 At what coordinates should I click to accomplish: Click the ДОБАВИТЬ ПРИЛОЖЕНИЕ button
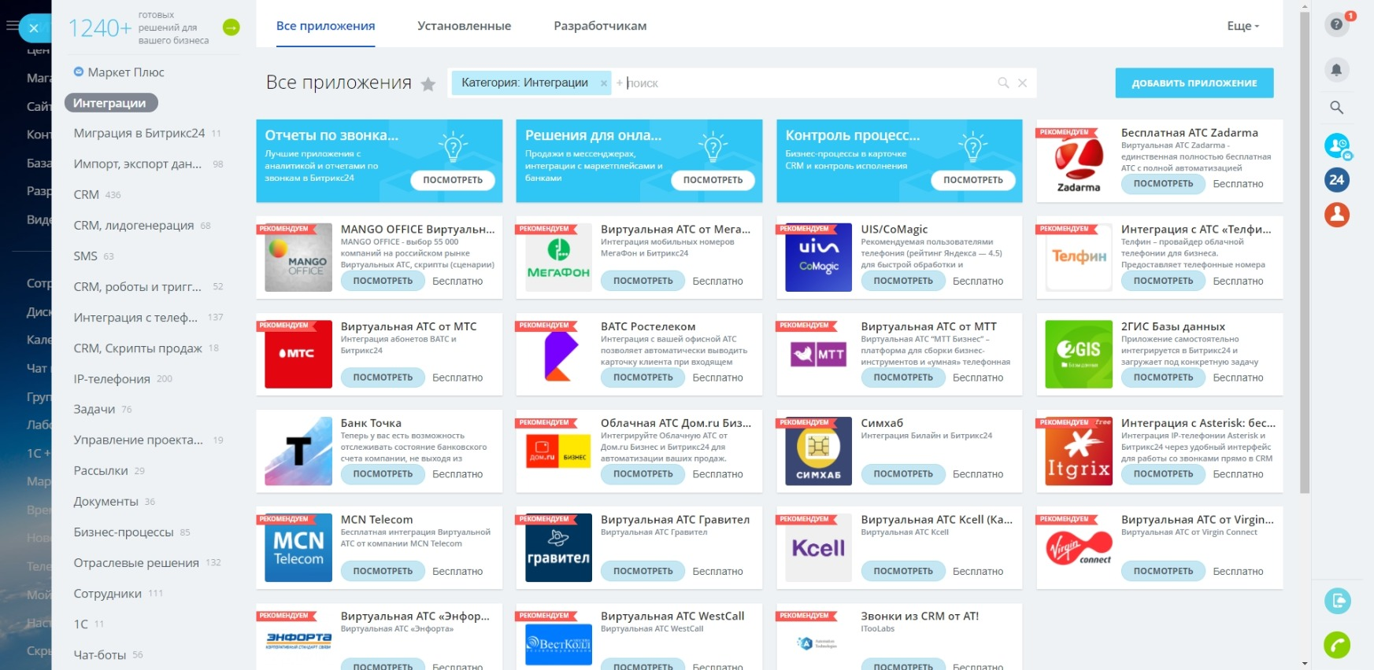[1194, 83]
